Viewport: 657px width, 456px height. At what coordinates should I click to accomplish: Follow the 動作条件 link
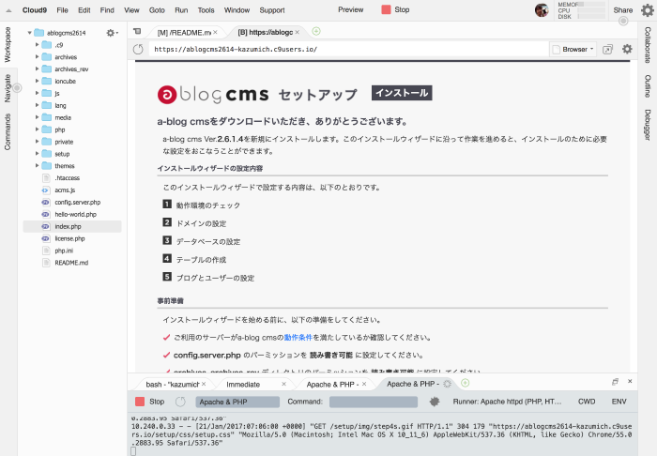point(298,338)
